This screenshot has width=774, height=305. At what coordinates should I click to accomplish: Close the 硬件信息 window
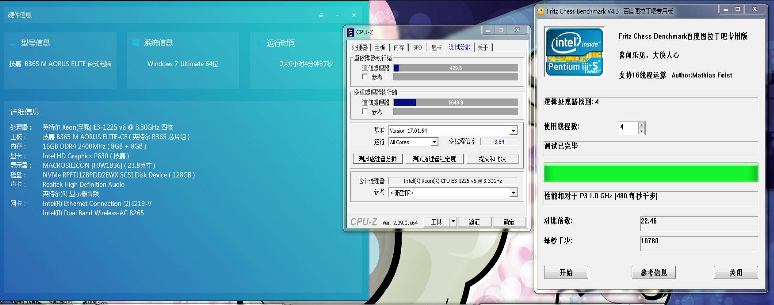(354, 15)
